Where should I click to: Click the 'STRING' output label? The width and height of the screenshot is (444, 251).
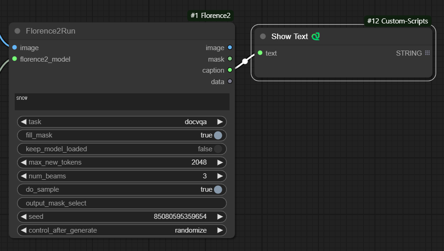pos(409,53)
